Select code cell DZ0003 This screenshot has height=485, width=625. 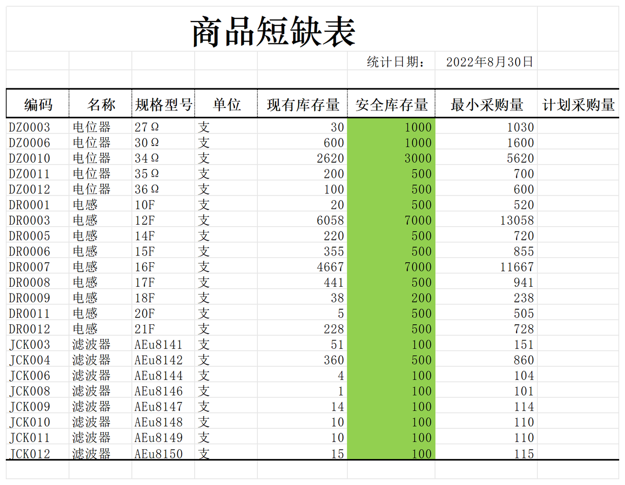pos(38,127)
